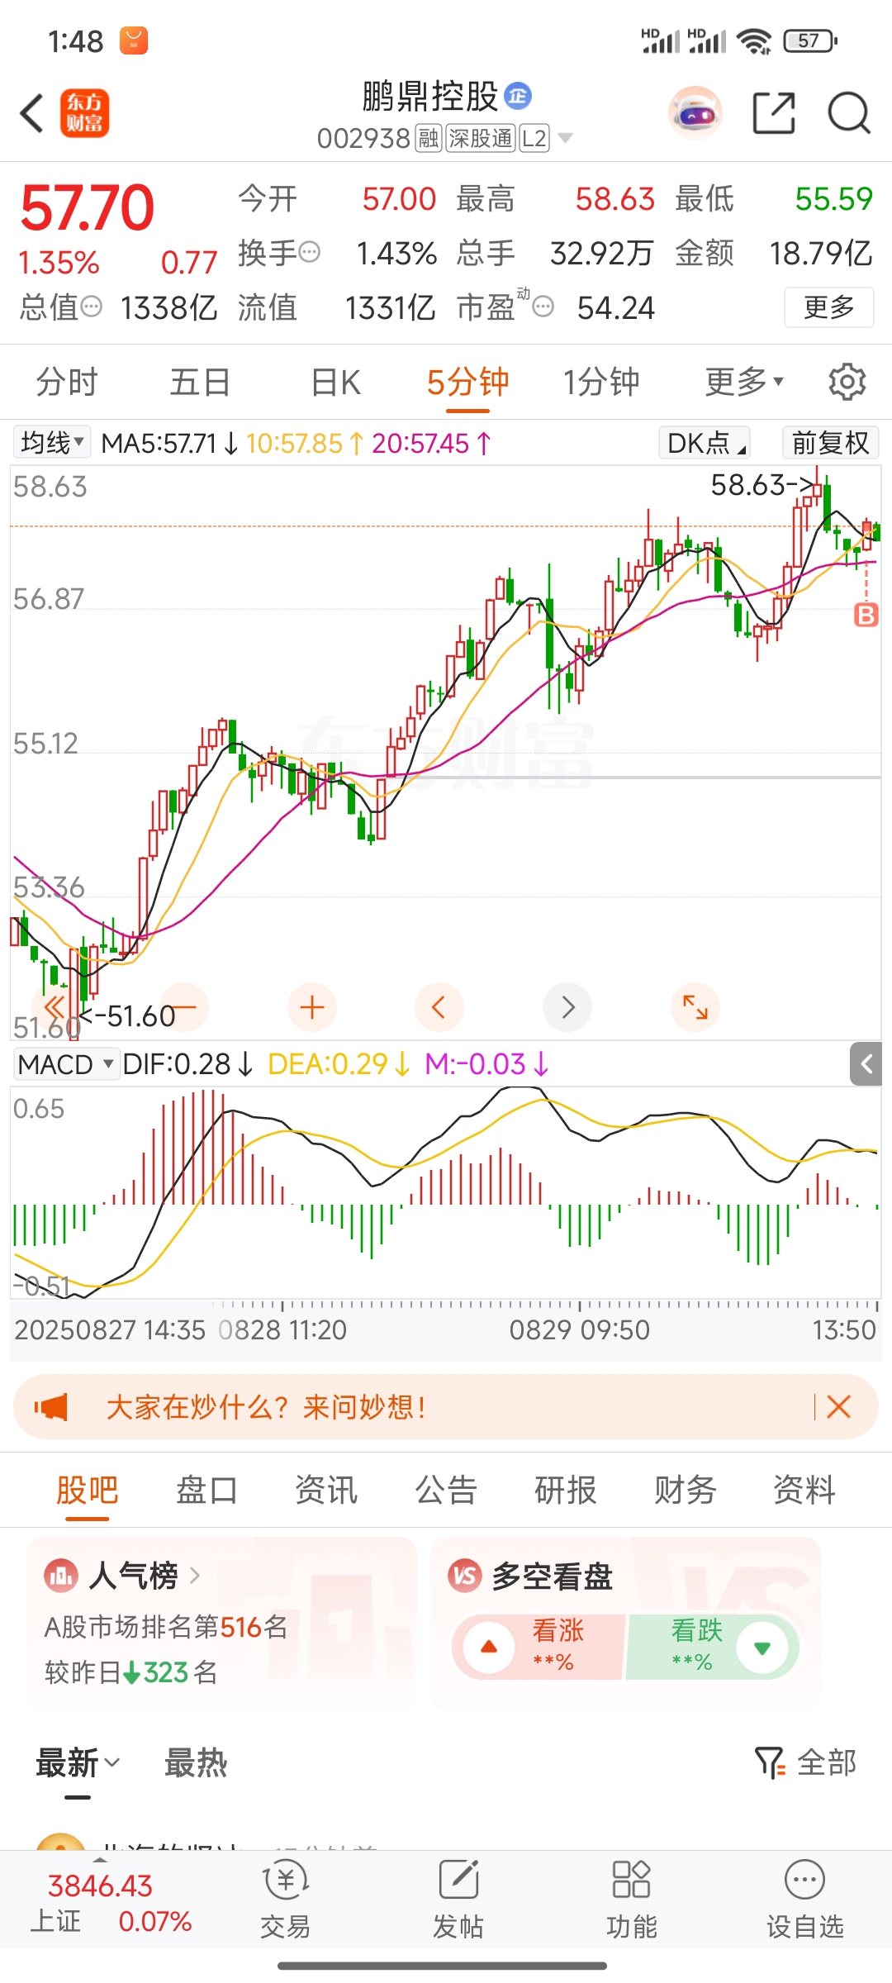Zoom in chart with plus button

(x=311, y=1007)
